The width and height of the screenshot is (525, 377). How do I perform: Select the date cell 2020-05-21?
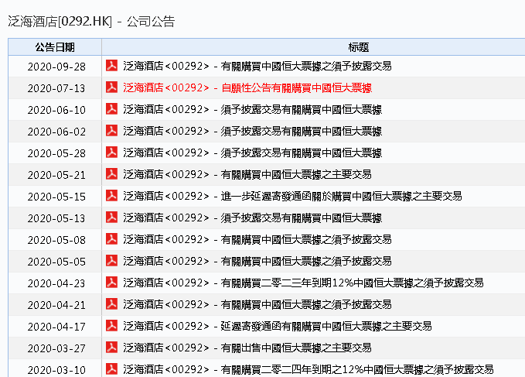pos(56,175)
